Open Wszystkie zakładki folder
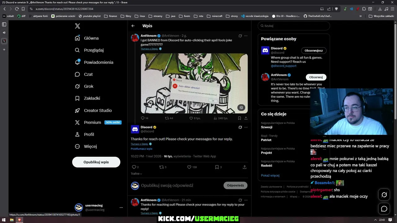The width and height of the screenshot is (397, 223). pos(381,16)
